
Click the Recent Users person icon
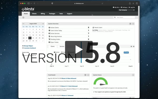point(93,27)
